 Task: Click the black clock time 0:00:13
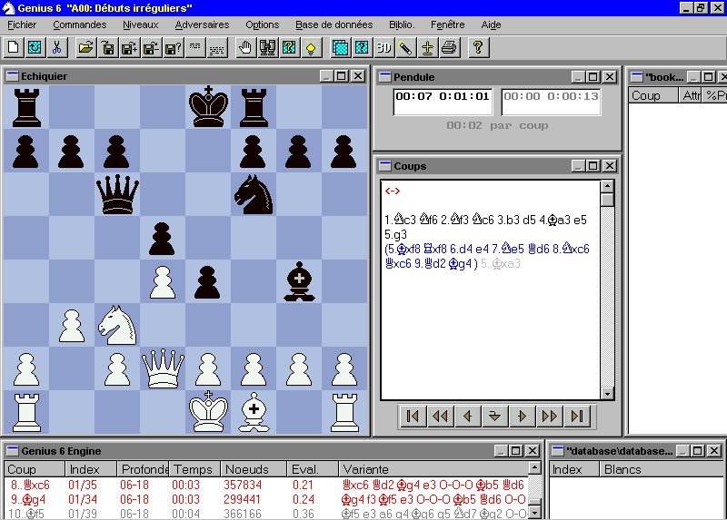(573, 96)
